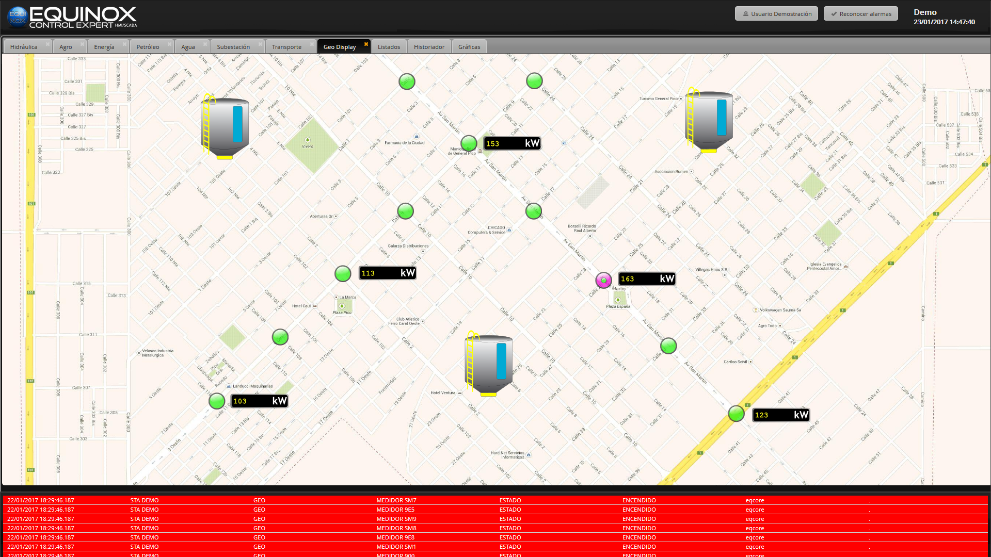Click the Plaza Pico map label

coord(342,313)
